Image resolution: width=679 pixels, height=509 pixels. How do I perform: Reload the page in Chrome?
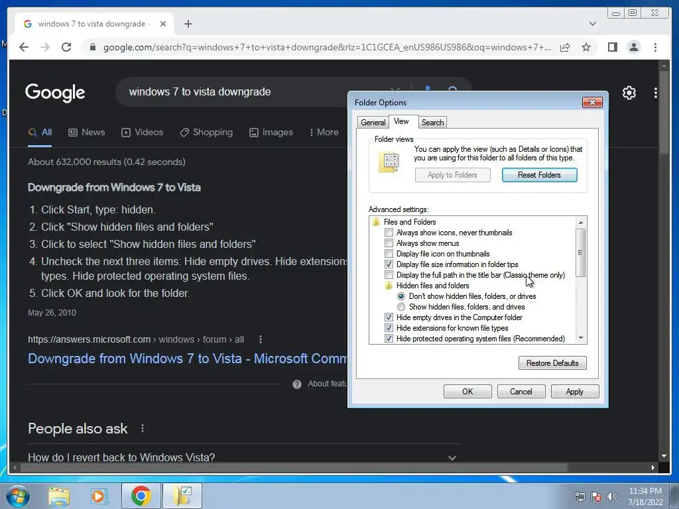(66, 47)
